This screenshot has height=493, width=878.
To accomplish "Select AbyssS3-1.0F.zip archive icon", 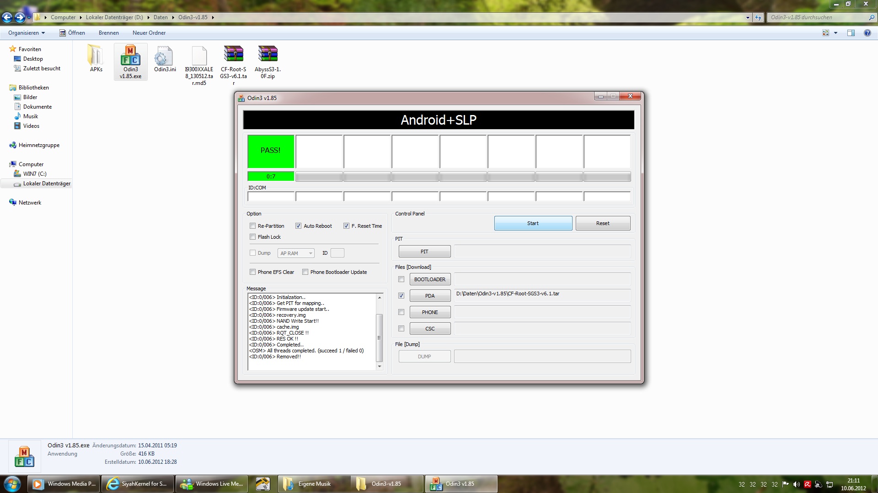I will click(x=268, y=54).
